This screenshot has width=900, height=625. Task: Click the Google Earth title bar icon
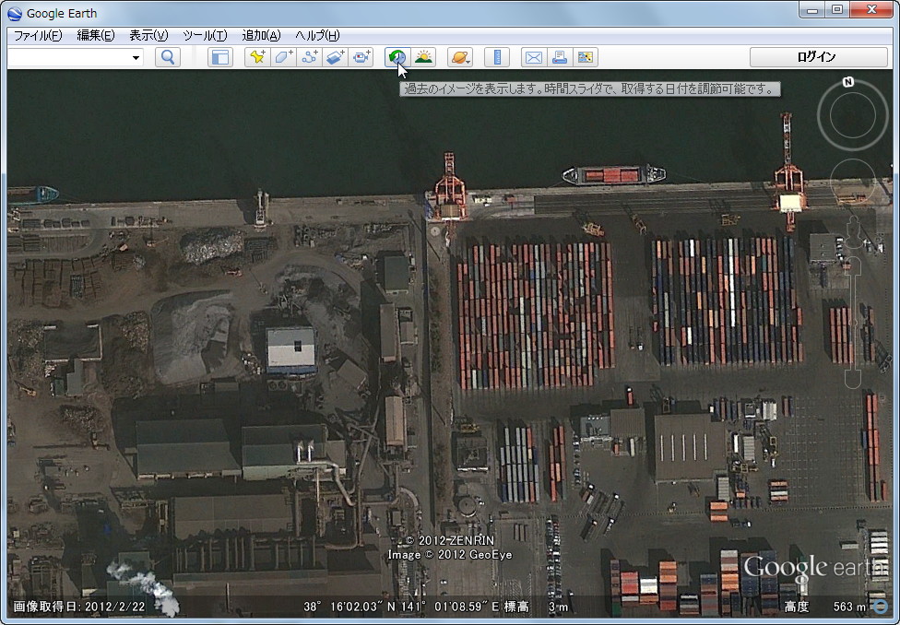pos(15,13)
